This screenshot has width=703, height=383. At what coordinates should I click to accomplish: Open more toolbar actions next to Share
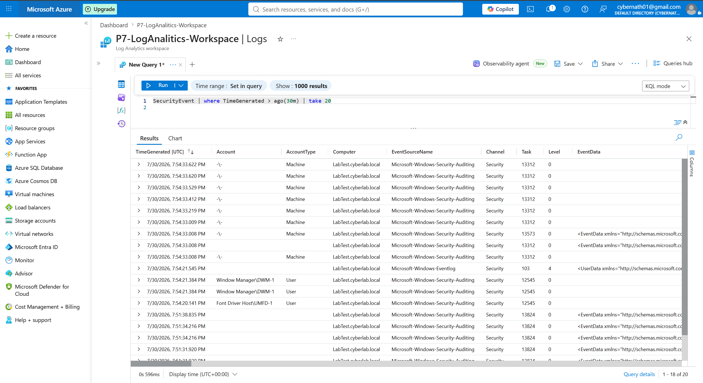pos(635,64)
